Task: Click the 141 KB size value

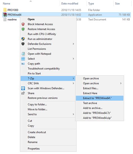Action: tap(126, 19)
